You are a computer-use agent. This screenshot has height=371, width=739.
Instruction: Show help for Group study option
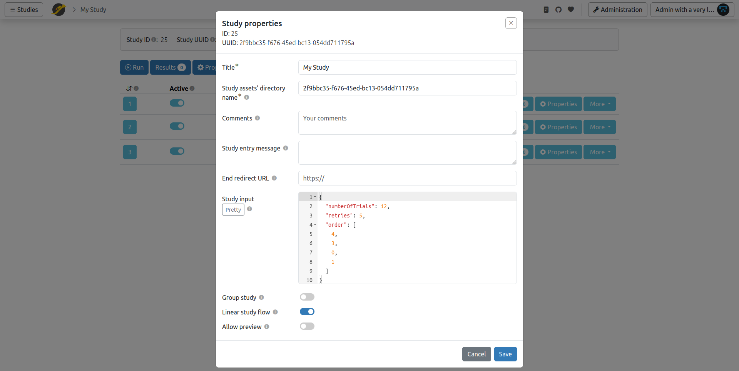pyautogui.click(x=261, y=297)
